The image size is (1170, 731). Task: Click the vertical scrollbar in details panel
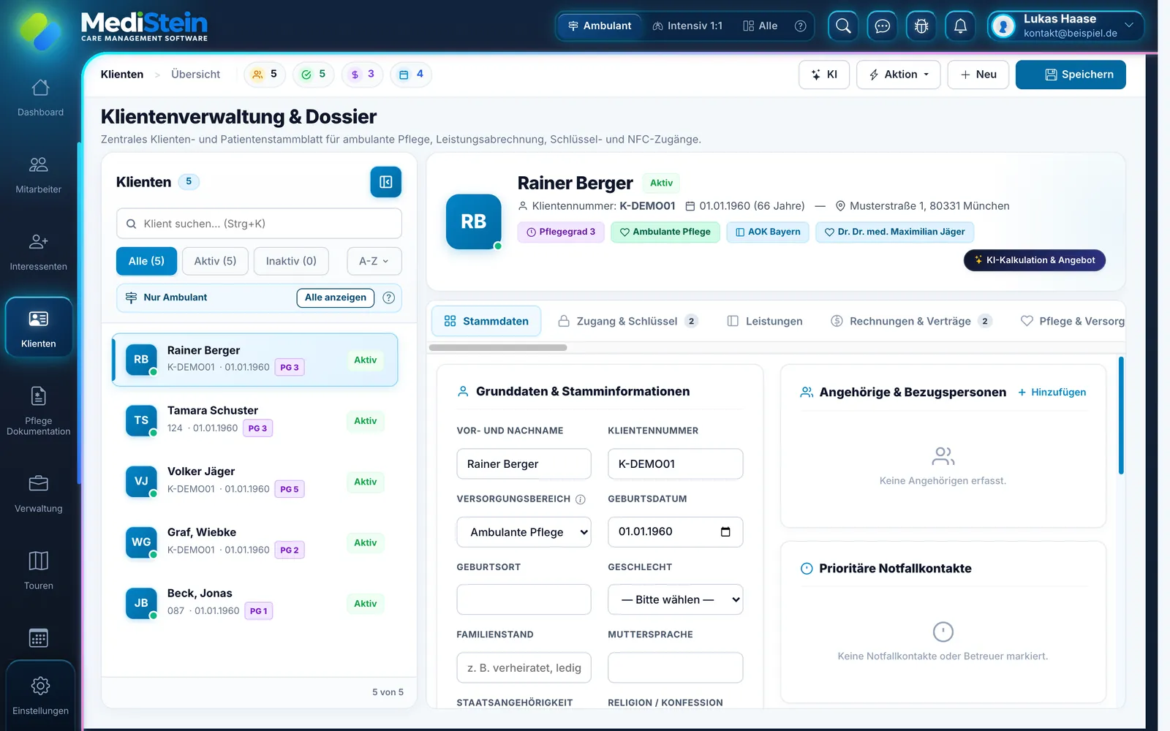[1121, 415]
